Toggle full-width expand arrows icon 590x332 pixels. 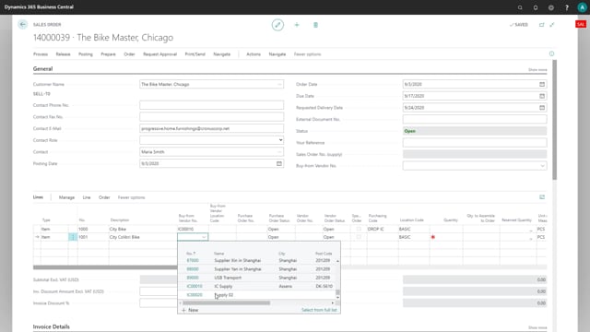point(552,25)
